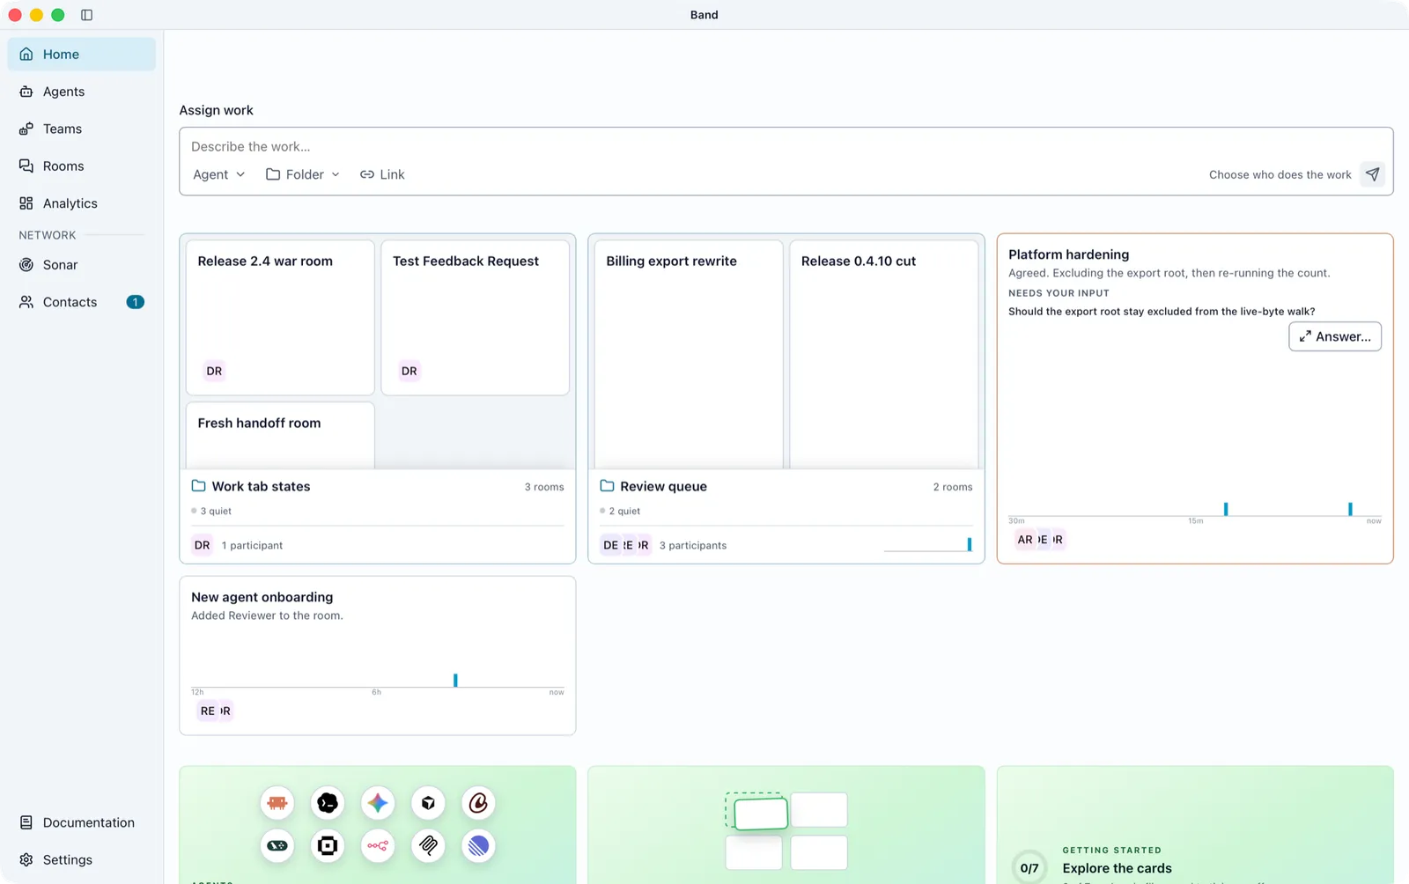Go to the Rooms page
Image resolution: width=1409 pixels, height=884 pixels.
(x=81, y=166)
